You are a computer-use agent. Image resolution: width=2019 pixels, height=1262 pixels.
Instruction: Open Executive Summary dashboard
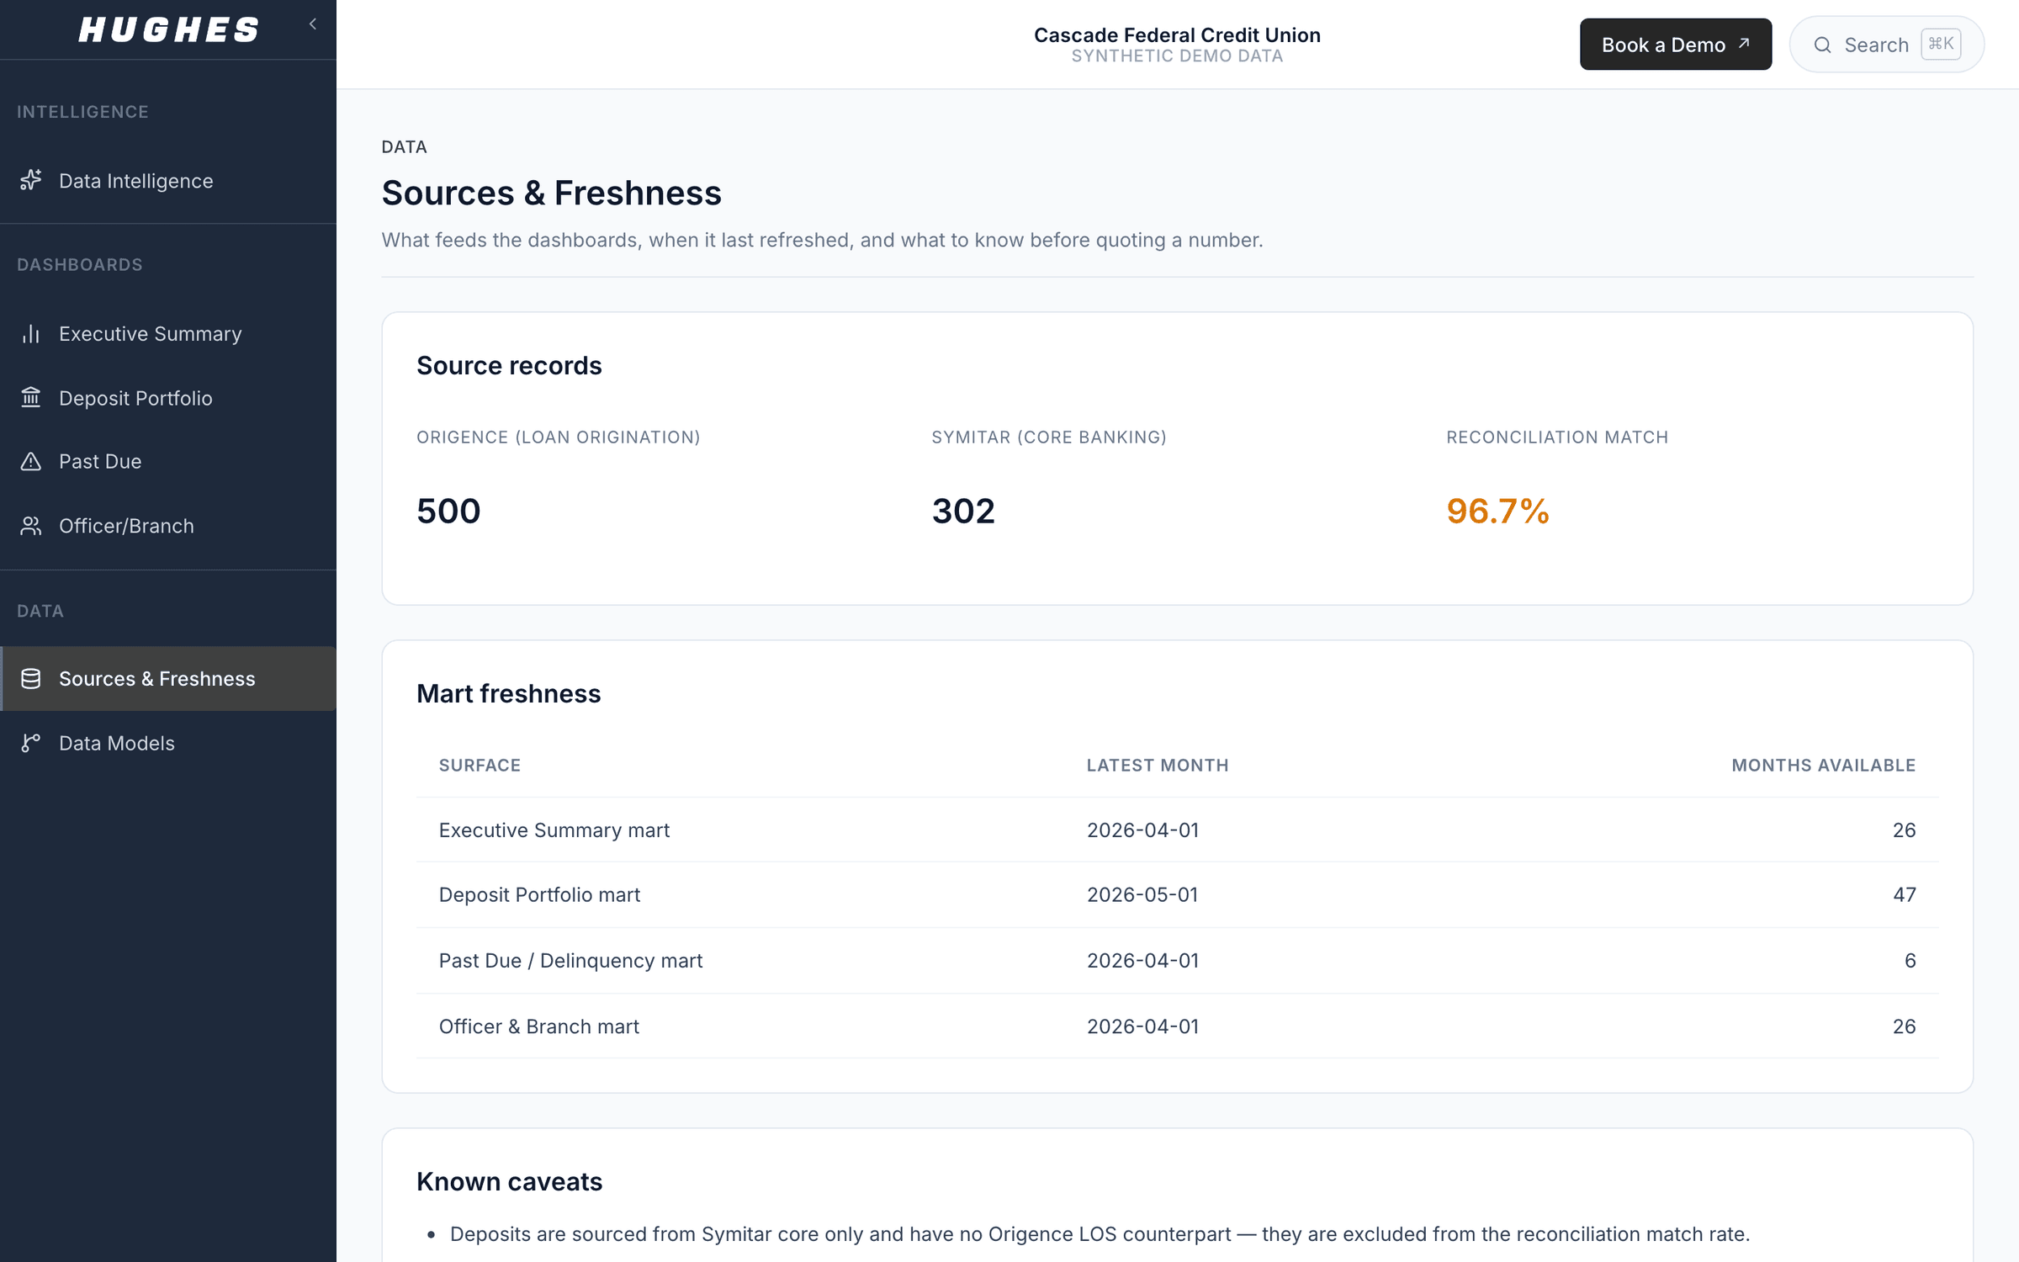[x=168, y=334]
